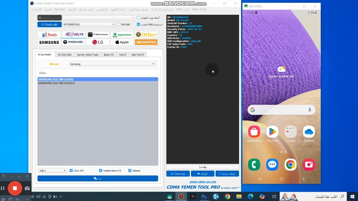The width and height of the screenshot is (358, 201).
Task: Open Galaxy Store on the phone screen
Action: point(254,132)
